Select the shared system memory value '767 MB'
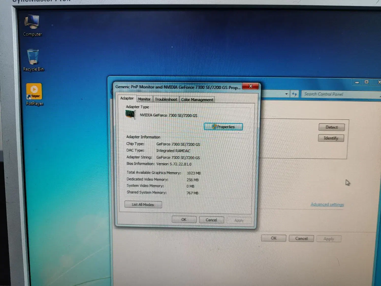 point(193,193)
